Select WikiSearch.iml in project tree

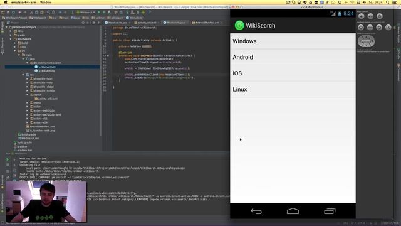28,139
